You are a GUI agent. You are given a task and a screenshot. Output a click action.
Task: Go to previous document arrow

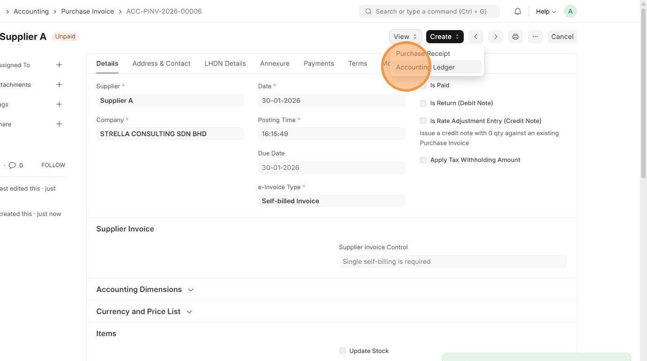tap(476, 37)
